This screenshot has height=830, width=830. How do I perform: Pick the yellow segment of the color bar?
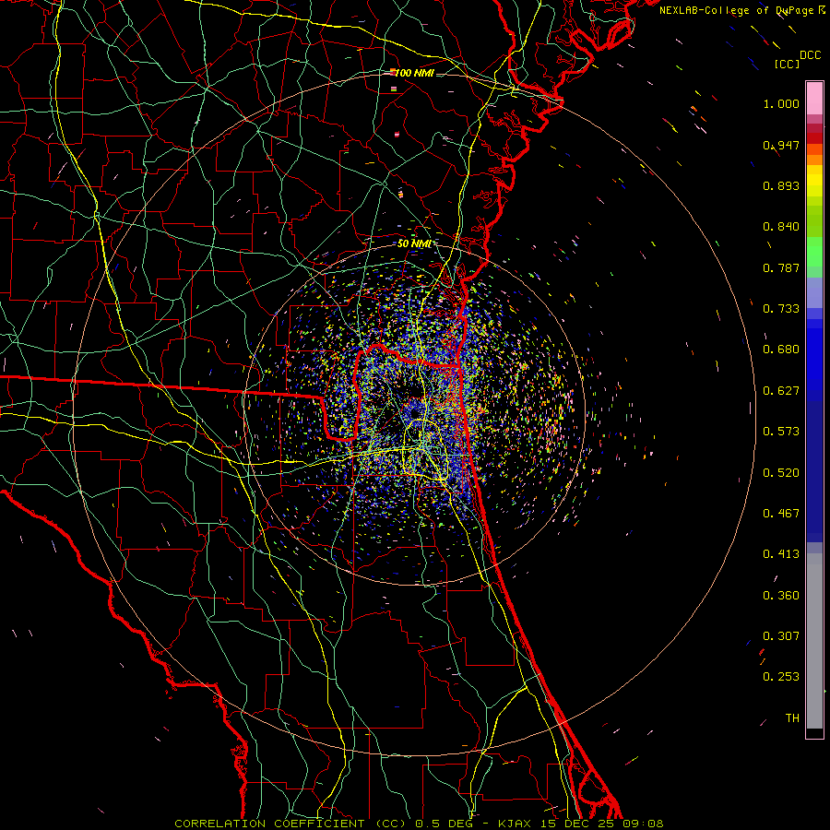pos(814,182)
